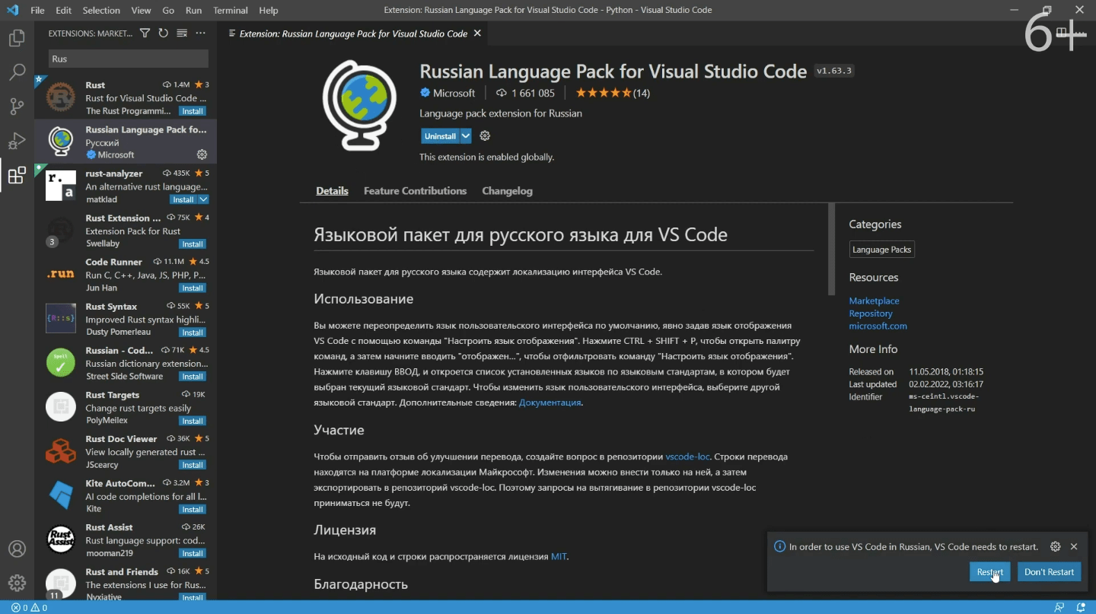Open the MIT license link
Screen dimensions: 1096x614
click(559, 556)
